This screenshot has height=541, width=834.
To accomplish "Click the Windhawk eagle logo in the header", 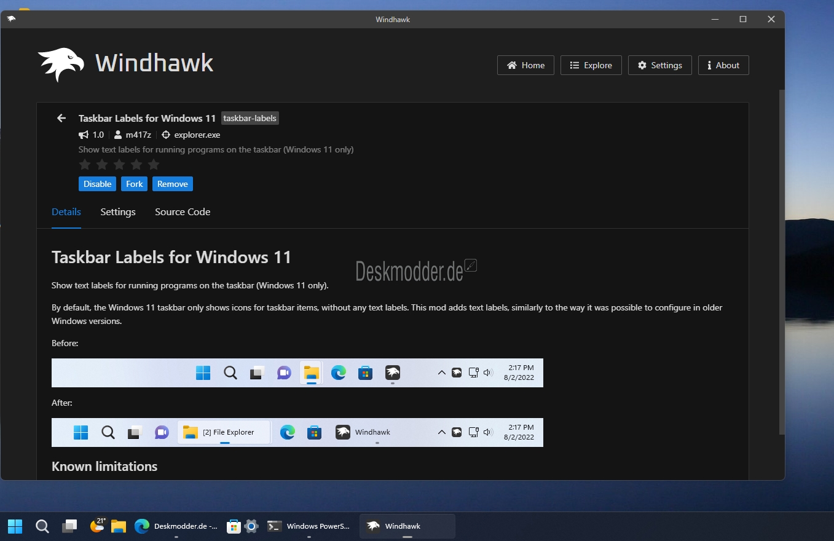I will pyautogui.click(x=61, y=64).
